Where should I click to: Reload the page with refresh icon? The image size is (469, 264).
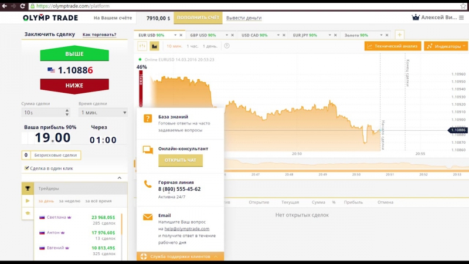coord(22,6)
